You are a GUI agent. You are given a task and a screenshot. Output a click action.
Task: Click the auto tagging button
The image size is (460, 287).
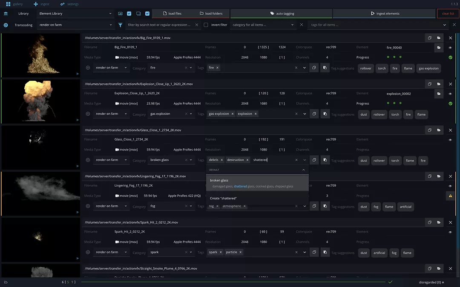coord(282,14)
